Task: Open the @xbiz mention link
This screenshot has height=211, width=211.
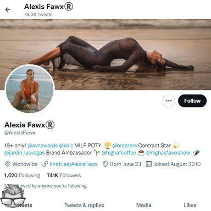Action: (66, 145)
